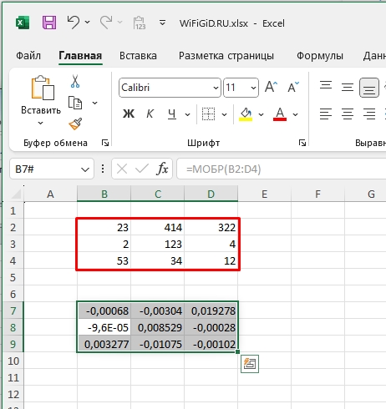Click the formula bar three-dot handle

pyautogui.click(x=103, y=169)
